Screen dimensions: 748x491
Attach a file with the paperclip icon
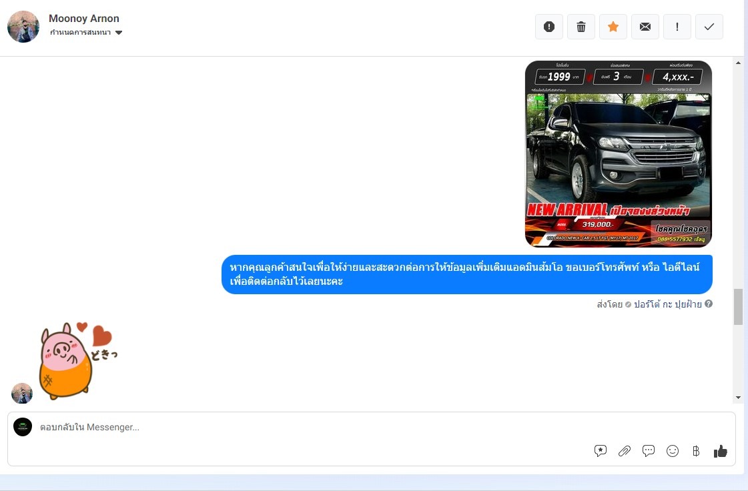625,451
